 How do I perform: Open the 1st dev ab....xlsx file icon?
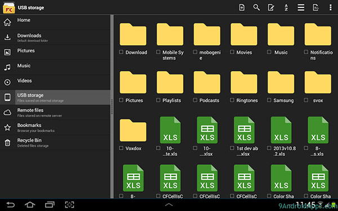coord(244,130)
